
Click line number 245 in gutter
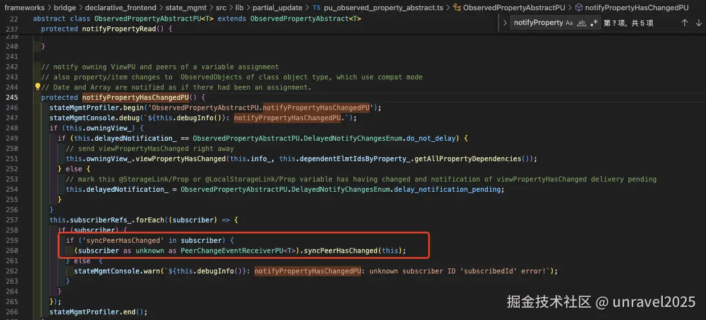coord(12,97)
